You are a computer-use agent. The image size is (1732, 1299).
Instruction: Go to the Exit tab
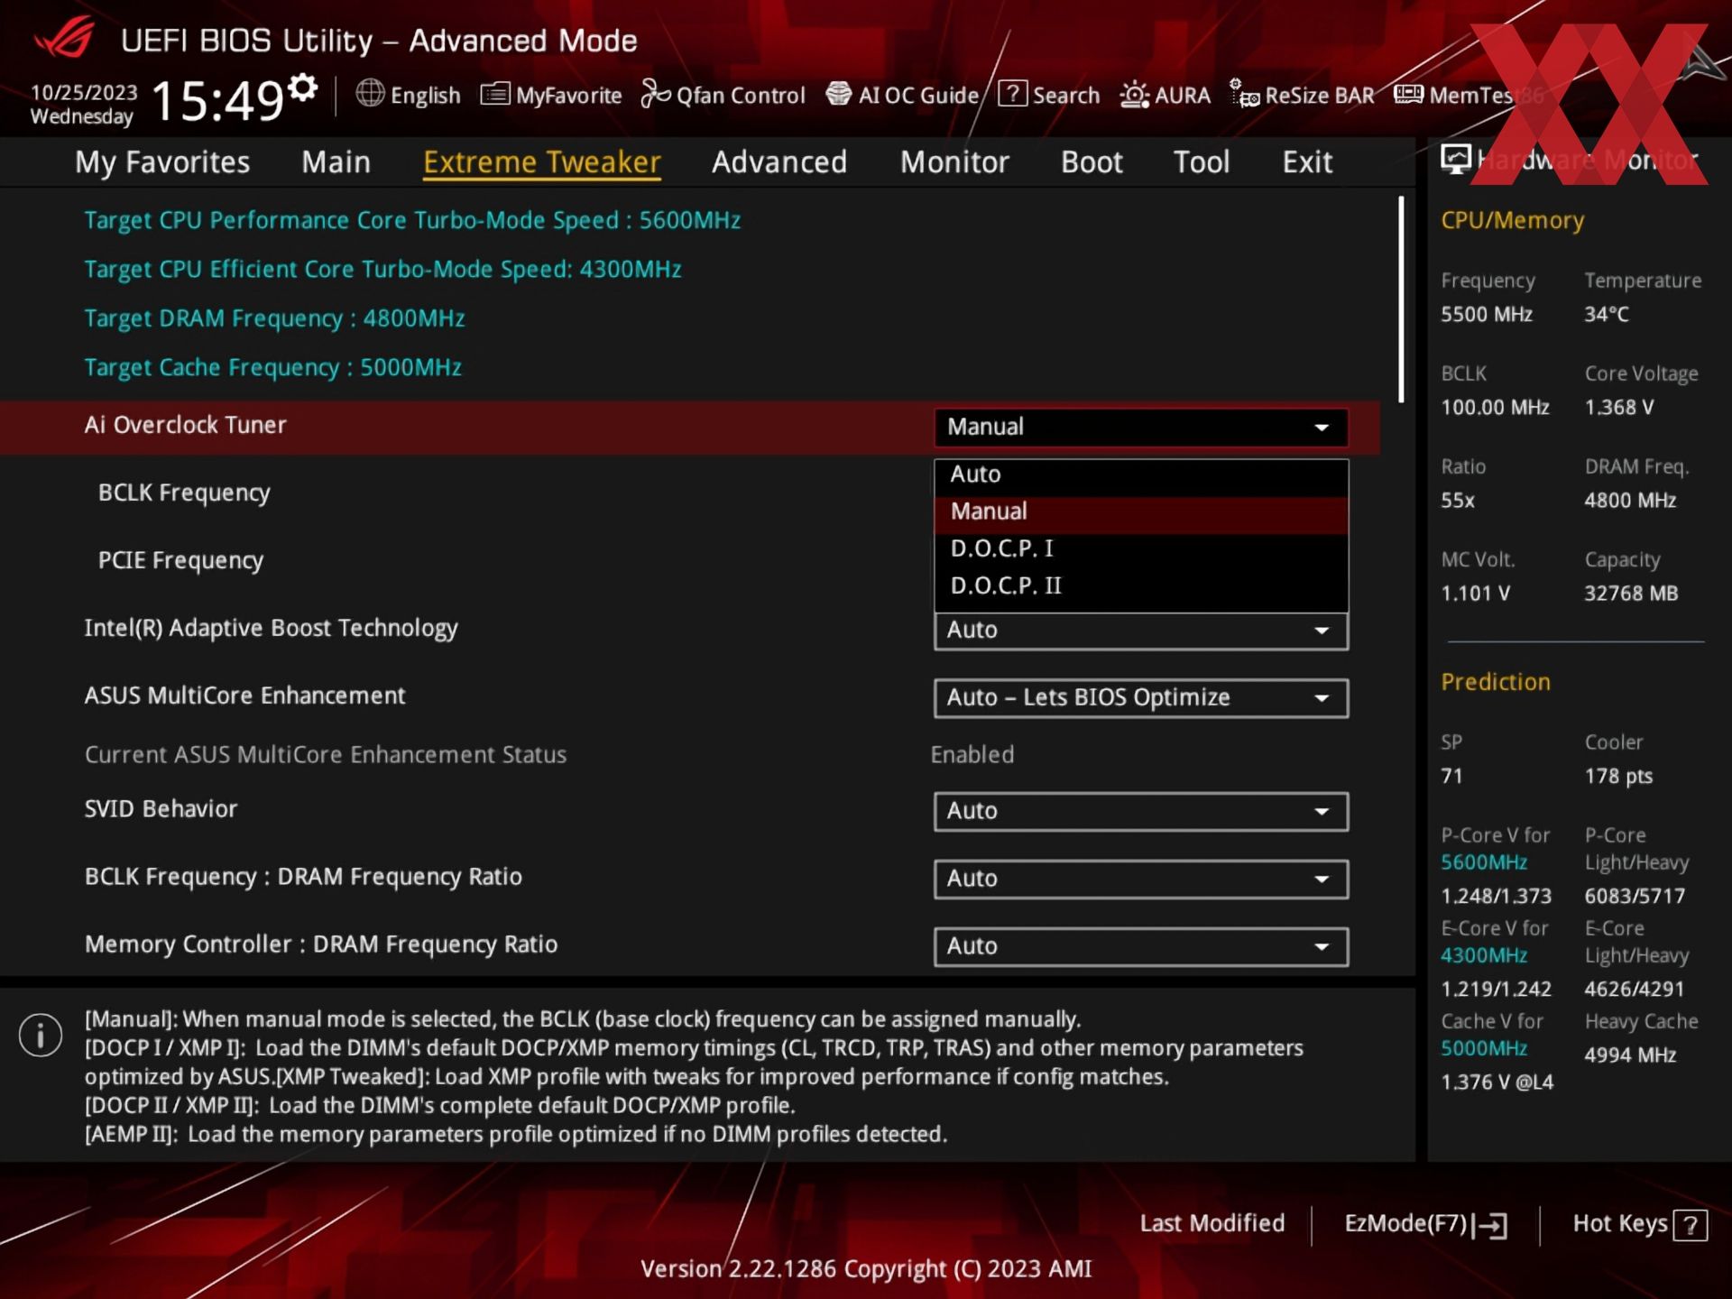pyautogui.click(x=1307, y=162)
